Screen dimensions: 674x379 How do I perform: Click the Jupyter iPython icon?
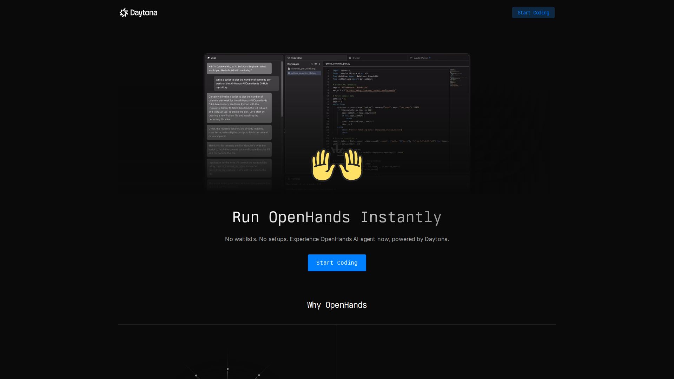click(x=411, y=58)
